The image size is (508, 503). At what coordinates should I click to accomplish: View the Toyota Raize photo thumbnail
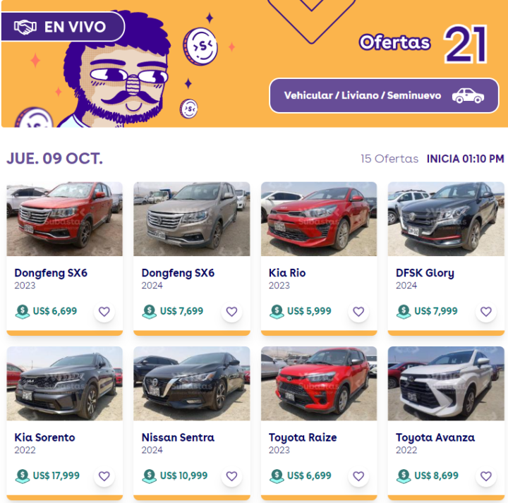(x=319, y=384)
